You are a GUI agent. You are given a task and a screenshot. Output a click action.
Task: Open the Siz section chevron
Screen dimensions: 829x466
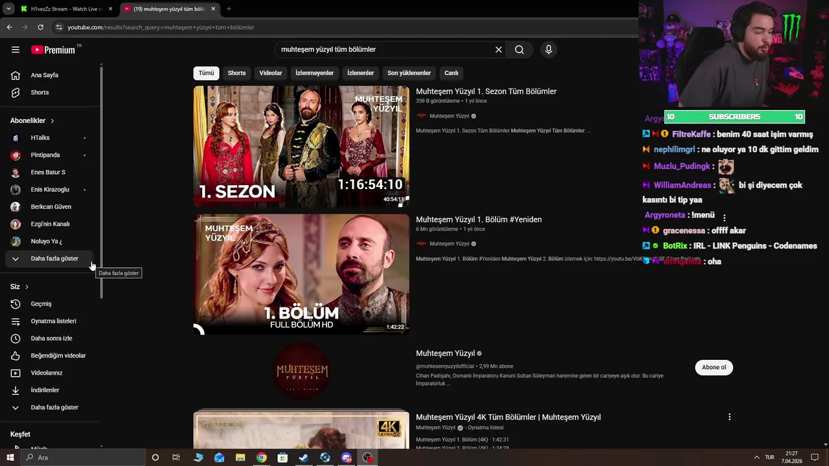[27, 287]
